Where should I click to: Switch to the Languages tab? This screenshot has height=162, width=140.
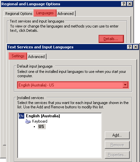click(45, 13)
